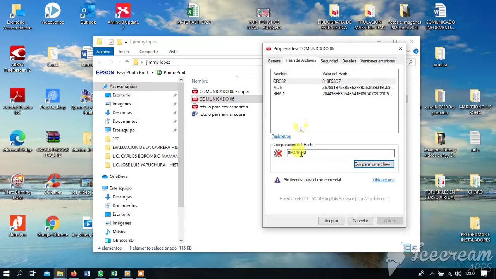496x279 pixels.
Task: Open pinned Descargas under Acceso rápido
Action: click(122, 113)
